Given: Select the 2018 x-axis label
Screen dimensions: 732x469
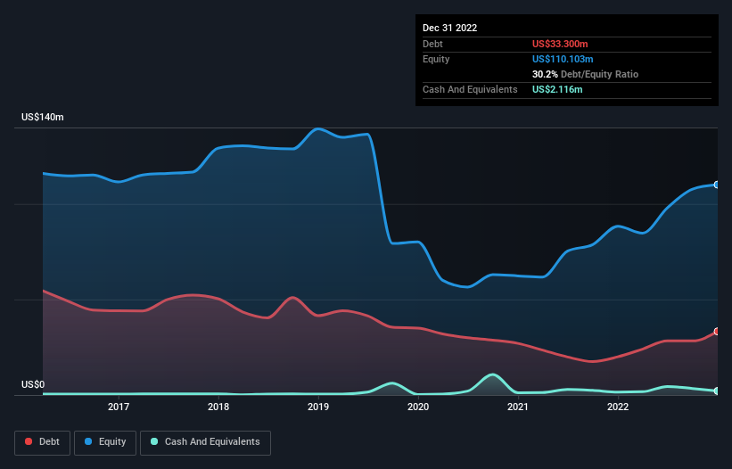Looking at the screenshot, I should pyautogui.click(x=218, y=407).
